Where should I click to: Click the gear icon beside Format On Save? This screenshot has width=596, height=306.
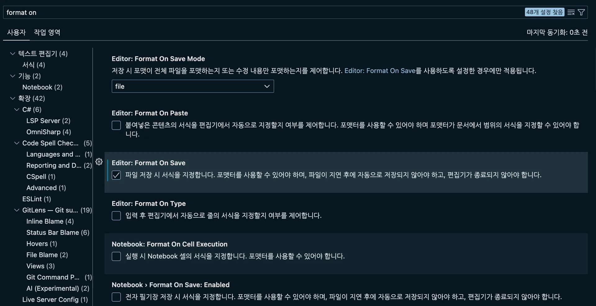[99, 162]
